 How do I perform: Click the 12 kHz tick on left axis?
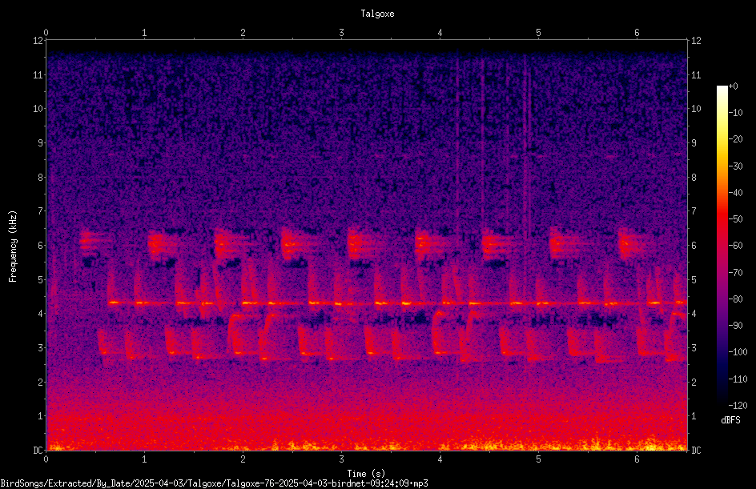coord(38,41)
